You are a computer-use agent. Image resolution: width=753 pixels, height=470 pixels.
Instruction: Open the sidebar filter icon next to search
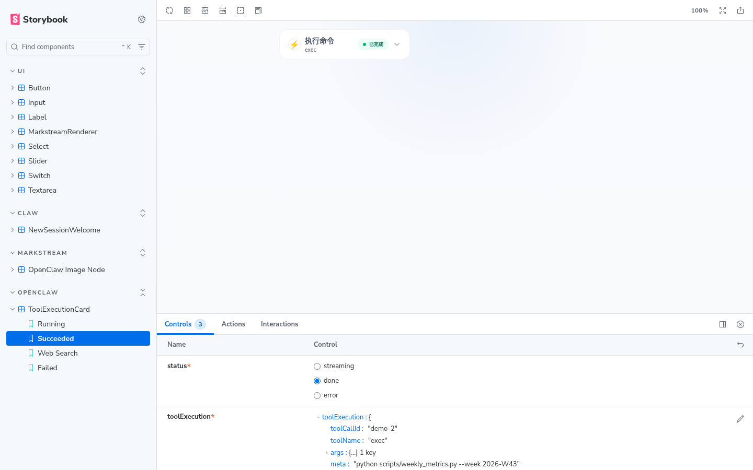pos(142,47)
